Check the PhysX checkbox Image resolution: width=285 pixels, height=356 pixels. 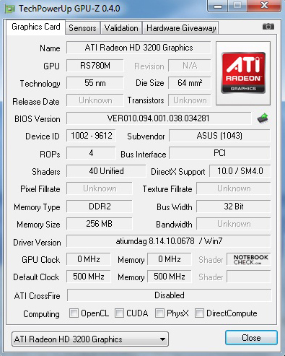(x=159, y=313)
